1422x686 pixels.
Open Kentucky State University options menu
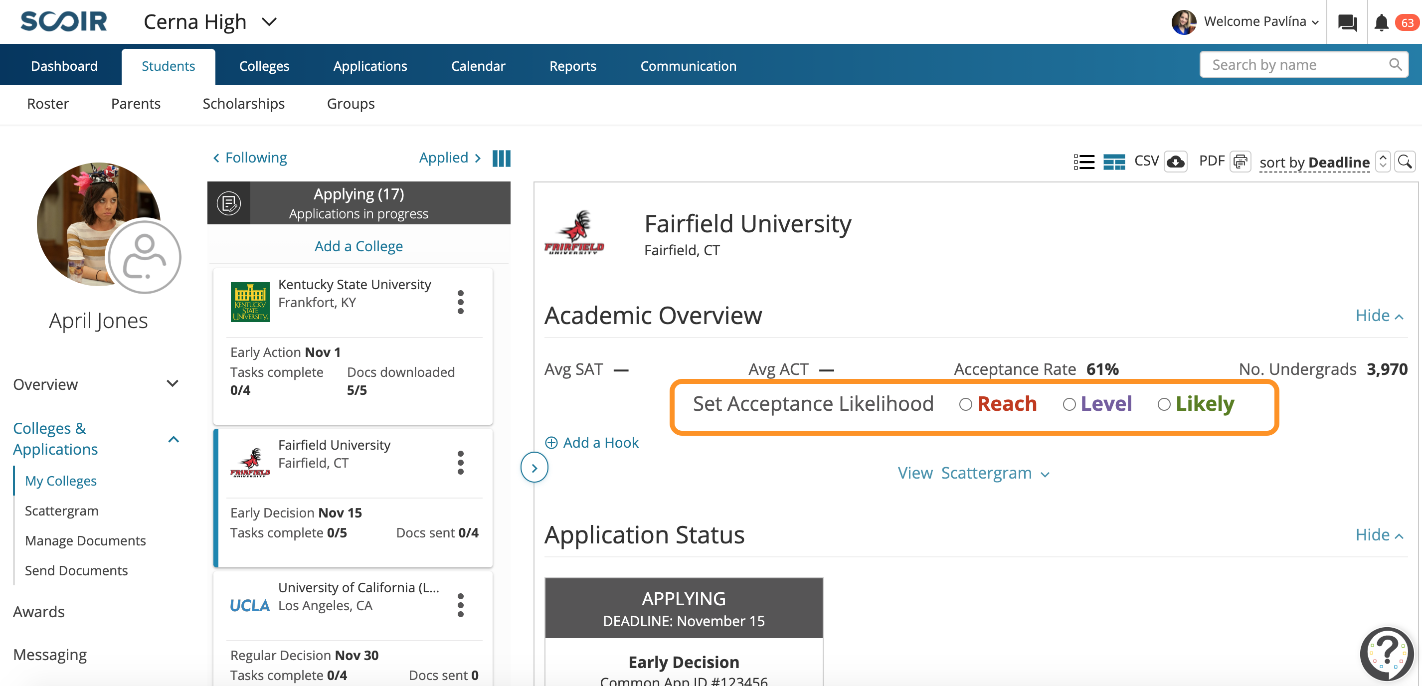[x=460, y=302]
